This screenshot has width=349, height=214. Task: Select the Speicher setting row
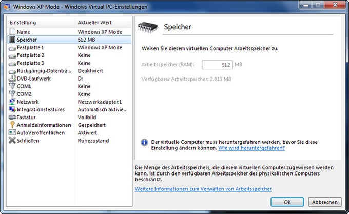[69, 40]
